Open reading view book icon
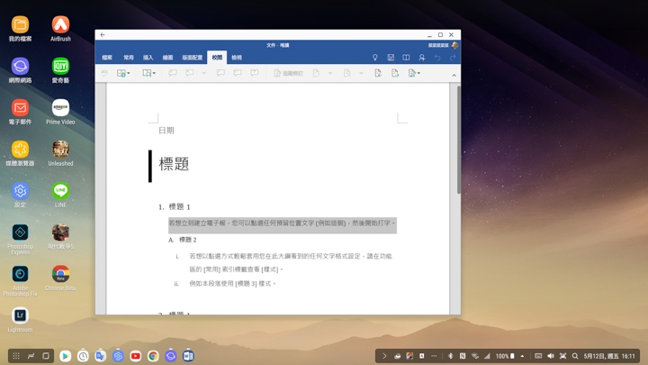 pyautogui.click(x=406, y=58)
